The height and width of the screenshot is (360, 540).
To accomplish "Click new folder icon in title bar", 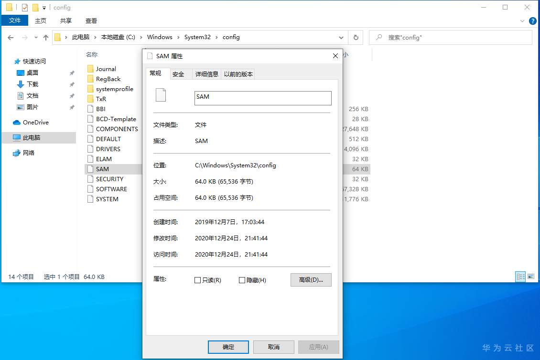I will tap(35, 7).
